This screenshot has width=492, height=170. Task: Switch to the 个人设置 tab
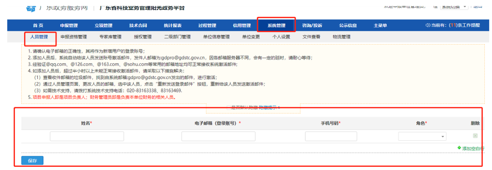281,37
